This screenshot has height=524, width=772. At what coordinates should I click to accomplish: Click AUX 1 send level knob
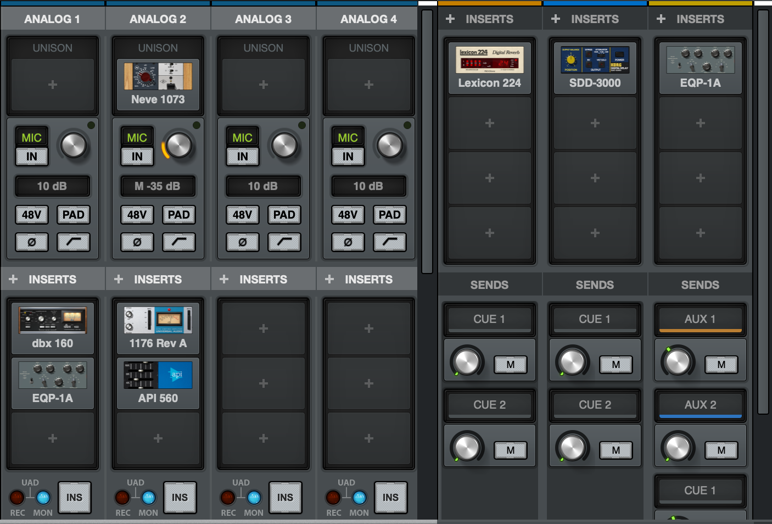[678, 361]
